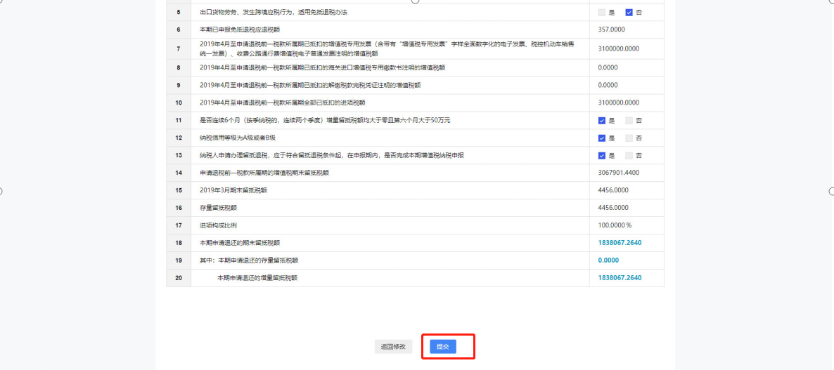
Task: Click the 2019年3月期末留抵税额 row label
Action: pyautogui.click(x=233, y=190)
